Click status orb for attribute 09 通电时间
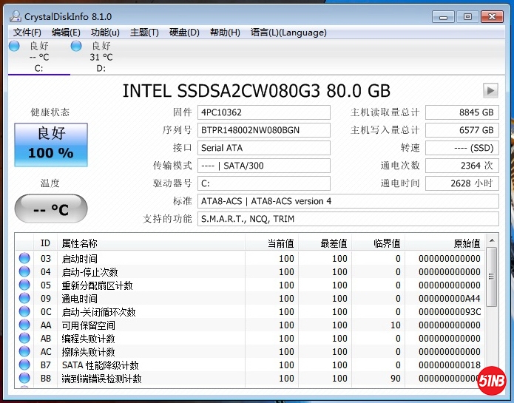Viewport: 514px width, 403px height. pos(24,299)
